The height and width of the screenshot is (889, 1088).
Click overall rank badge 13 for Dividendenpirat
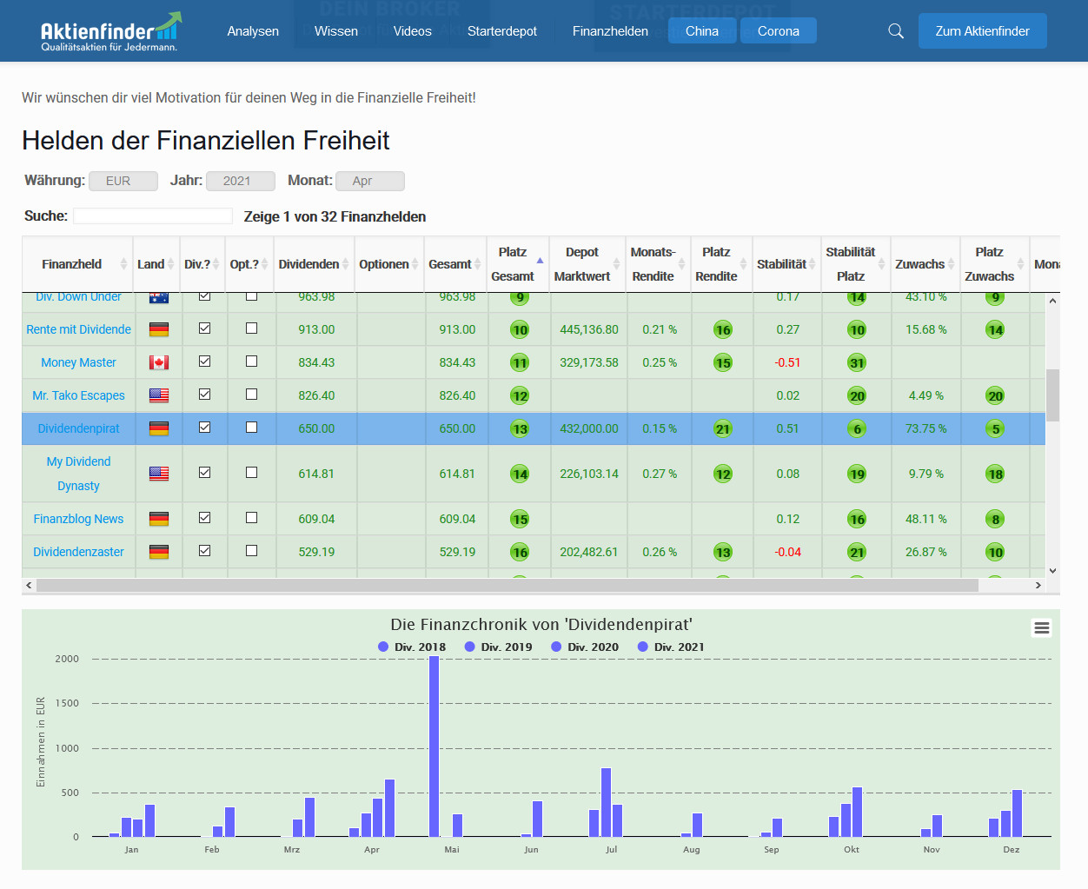(x=520, y=428)
